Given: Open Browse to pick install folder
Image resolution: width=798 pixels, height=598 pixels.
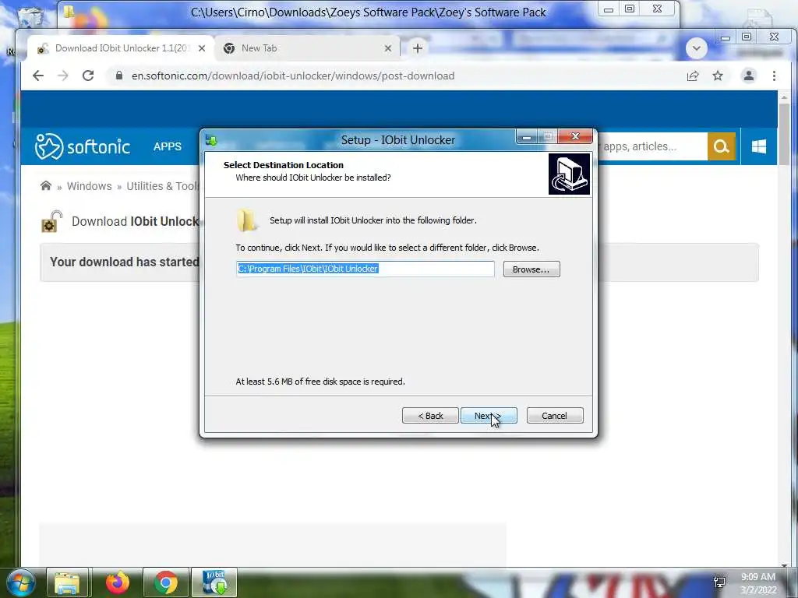Looking at the screenshot, I should (x=531, y=269).
